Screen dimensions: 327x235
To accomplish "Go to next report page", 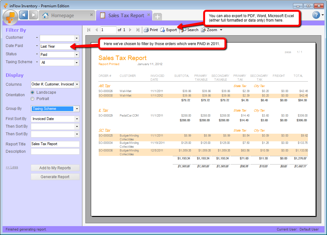I will coord(130,30).
